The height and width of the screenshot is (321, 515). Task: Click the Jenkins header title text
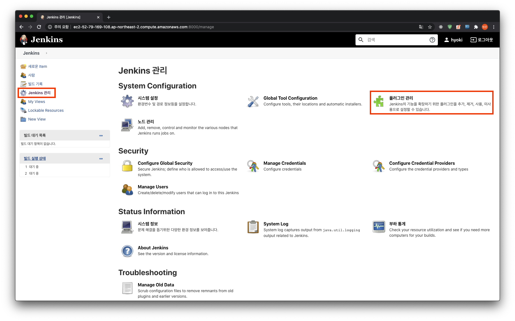pyautogui.click(x=47, y=40)
